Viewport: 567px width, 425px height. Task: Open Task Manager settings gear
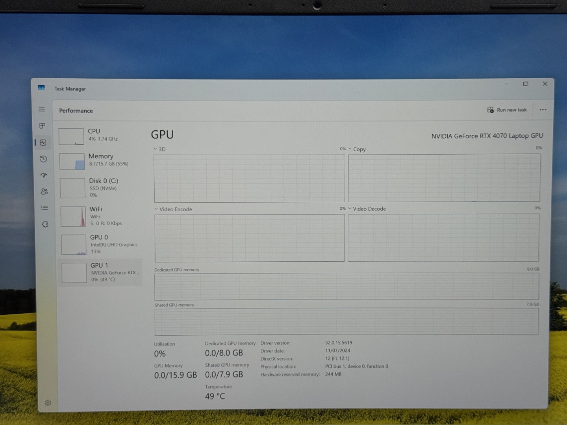(x=48, y=403)
